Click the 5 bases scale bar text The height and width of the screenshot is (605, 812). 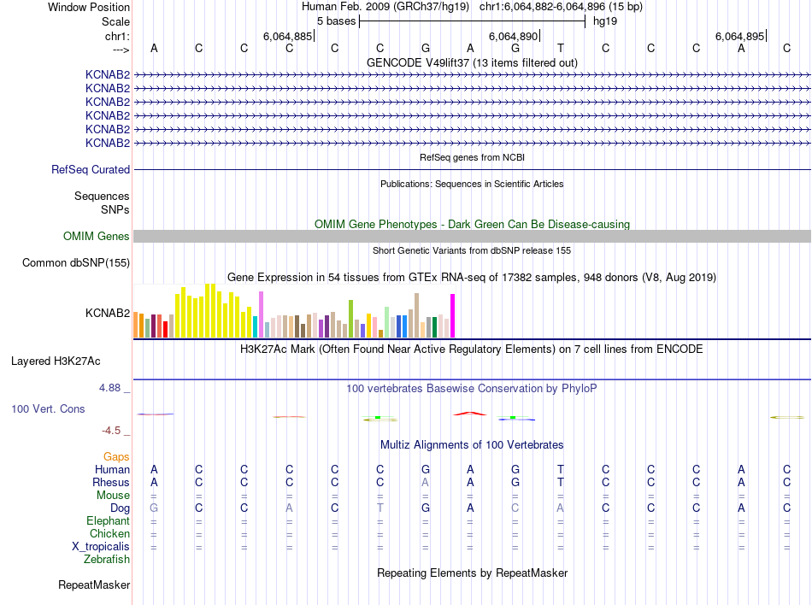[x=336, y=21]
